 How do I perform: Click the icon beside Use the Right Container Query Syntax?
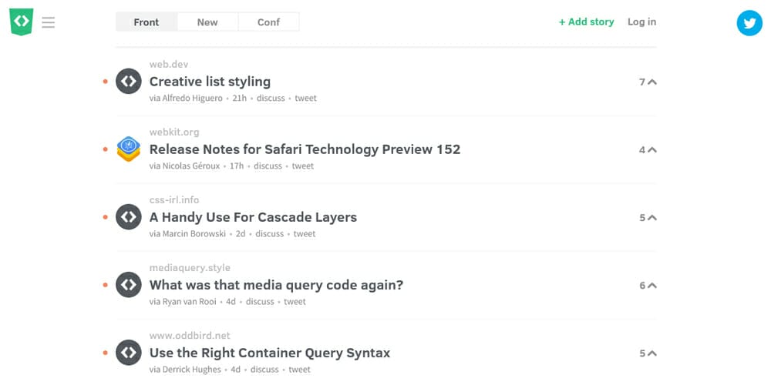pos(128,352)
